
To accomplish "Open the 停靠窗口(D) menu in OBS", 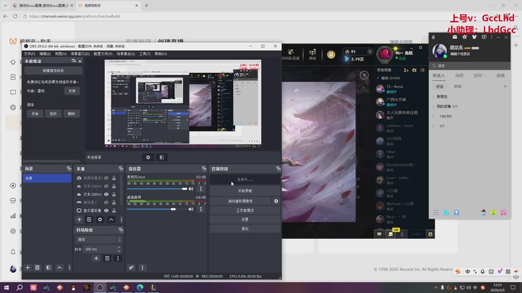I will pos(80,54).
